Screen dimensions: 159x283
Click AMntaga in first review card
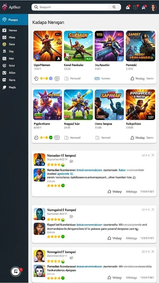[x=131, y=192]
